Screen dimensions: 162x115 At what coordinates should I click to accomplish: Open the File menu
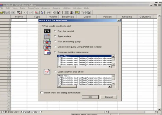pyautogui.click(x=1, y=8)
